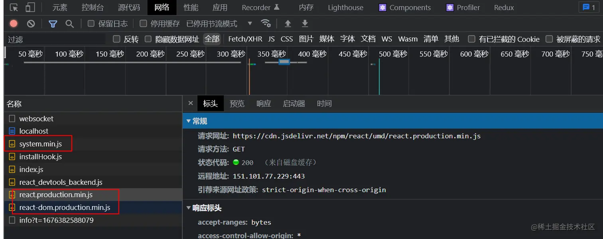
Task: Open the throttling mode dropdown arrow
Action: (250, 24)
